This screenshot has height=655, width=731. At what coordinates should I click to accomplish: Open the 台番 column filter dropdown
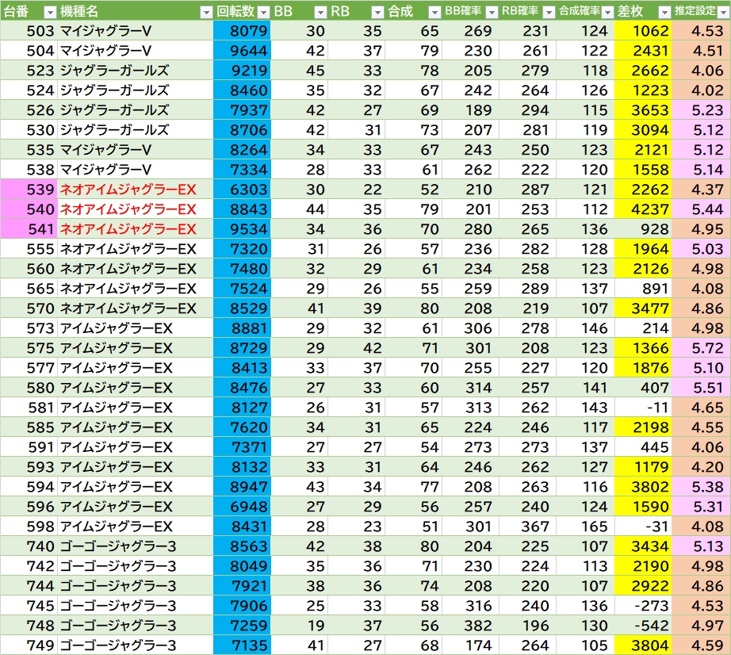click(49, 12)
